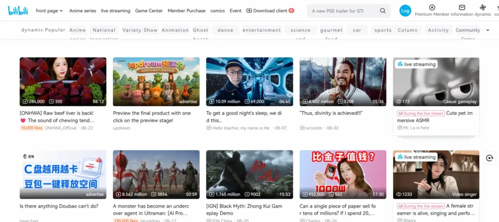The image size is (499, 222).
Task: Open uploader ONHWA_Official
Action: click(x=60, y=128)
